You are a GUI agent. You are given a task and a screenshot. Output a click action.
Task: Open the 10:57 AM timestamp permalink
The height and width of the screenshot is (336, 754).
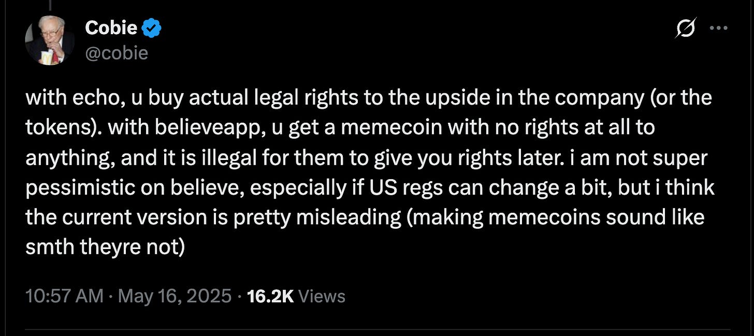click(x=64, y=296)
